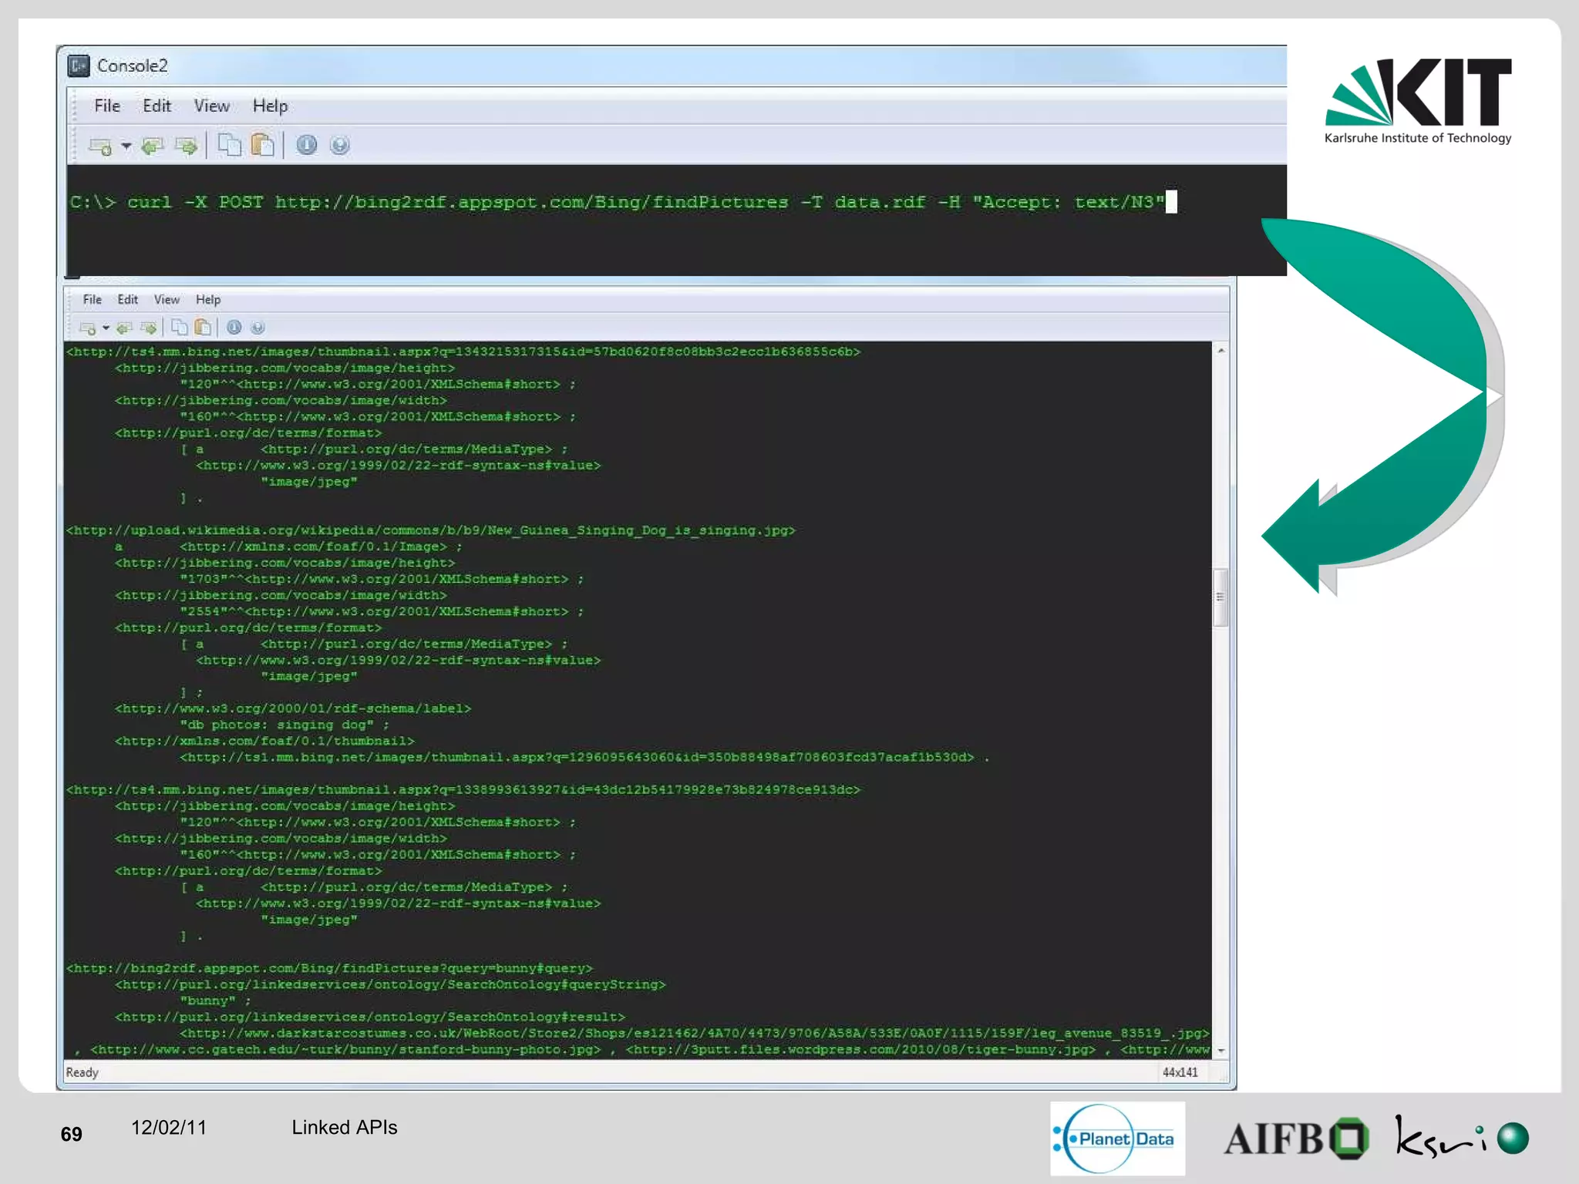Open View menu in the lower console window
This screenshot has height=1184, width=1579.
click(167, 300)
